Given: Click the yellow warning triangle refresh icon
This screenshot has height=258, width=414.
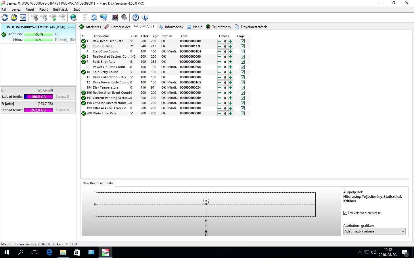Looking at the screenshot, I should [x=14, y=17].
